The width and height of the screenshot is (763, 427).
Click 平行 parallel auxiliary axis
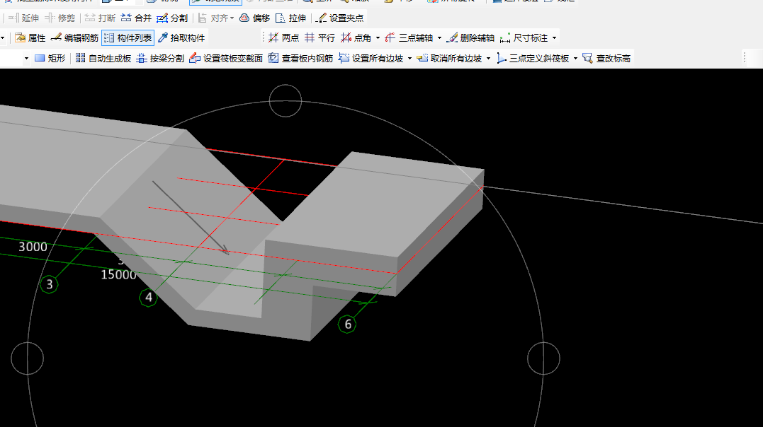(320, 38)
